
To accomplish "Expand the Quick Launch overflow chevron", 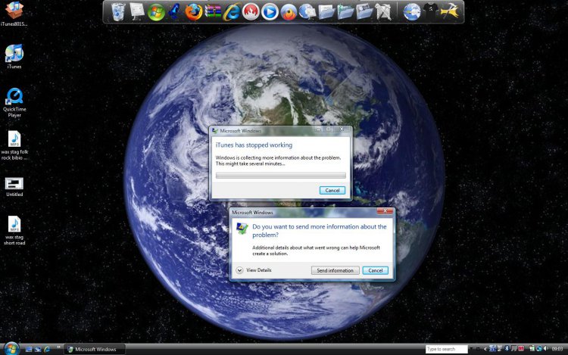I will 58,347.
